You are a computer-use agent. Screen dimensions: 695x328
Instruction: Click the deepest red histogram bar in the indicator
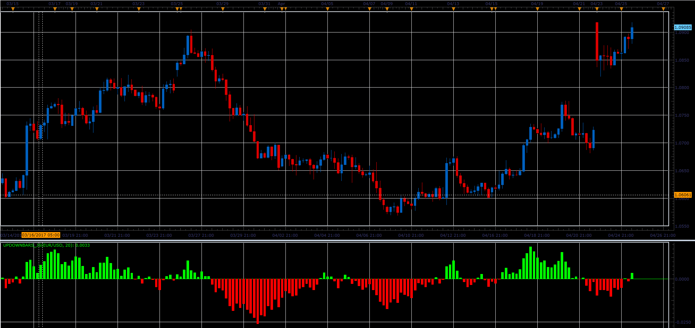pos(258,301)
